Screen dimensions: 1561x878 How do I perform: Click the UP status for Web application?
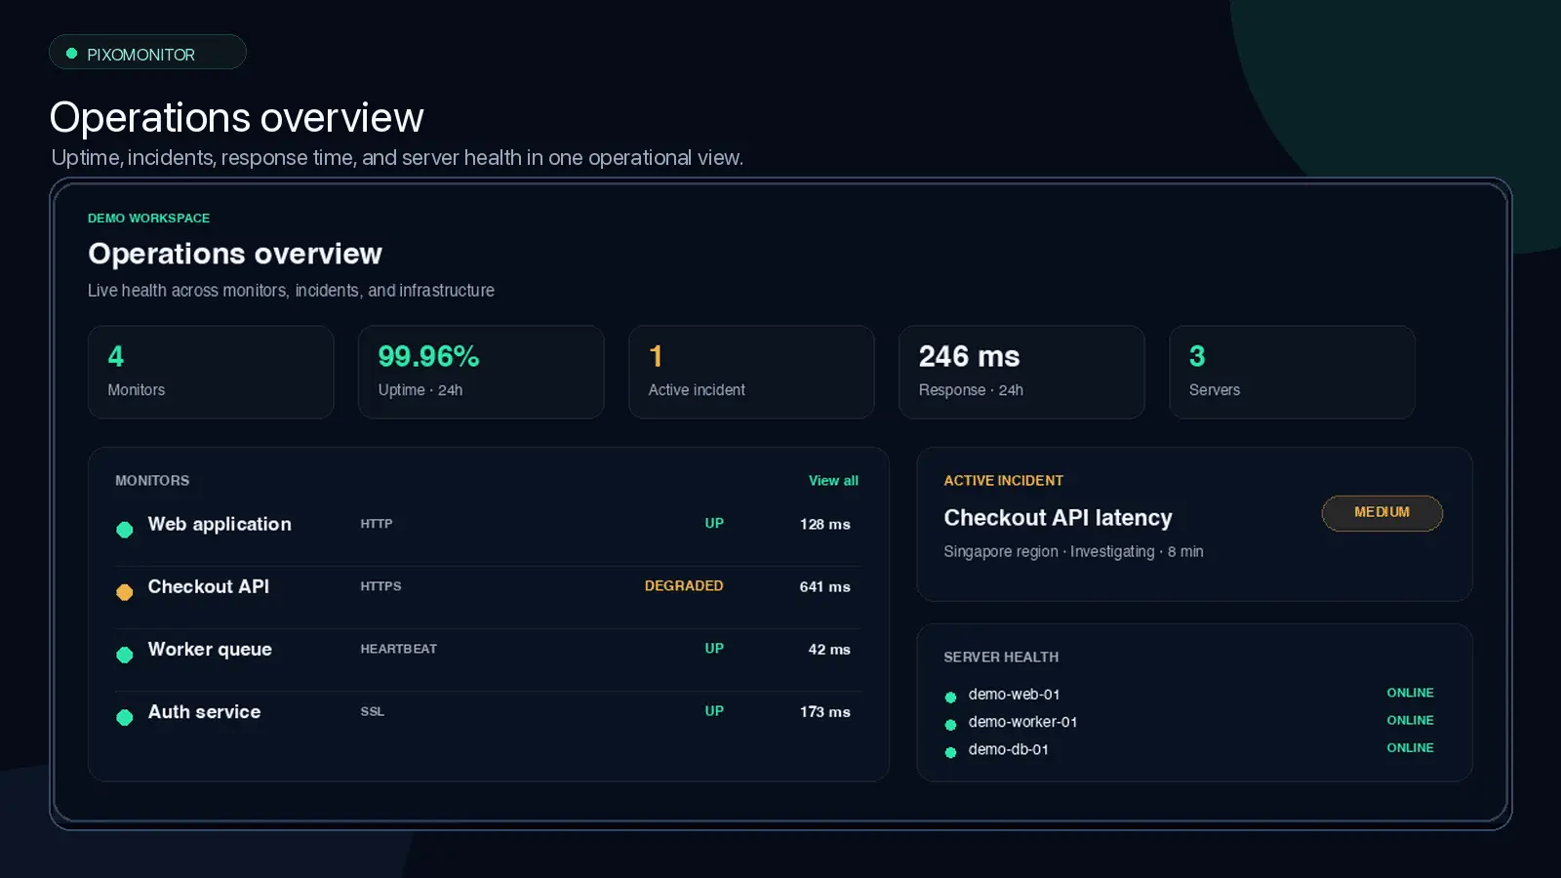pyautogui.click(x=714, y=524)
